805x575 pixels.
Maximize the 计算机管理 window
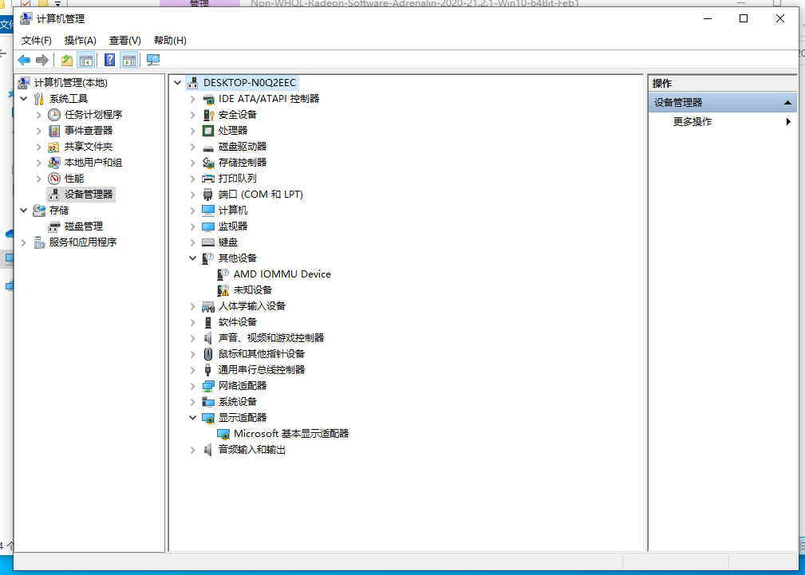744,18
